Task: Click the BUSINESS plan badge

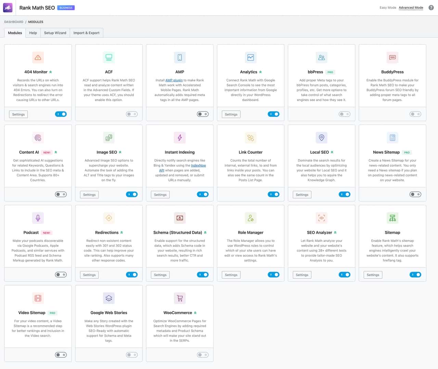Action: (x=66, y=8)
